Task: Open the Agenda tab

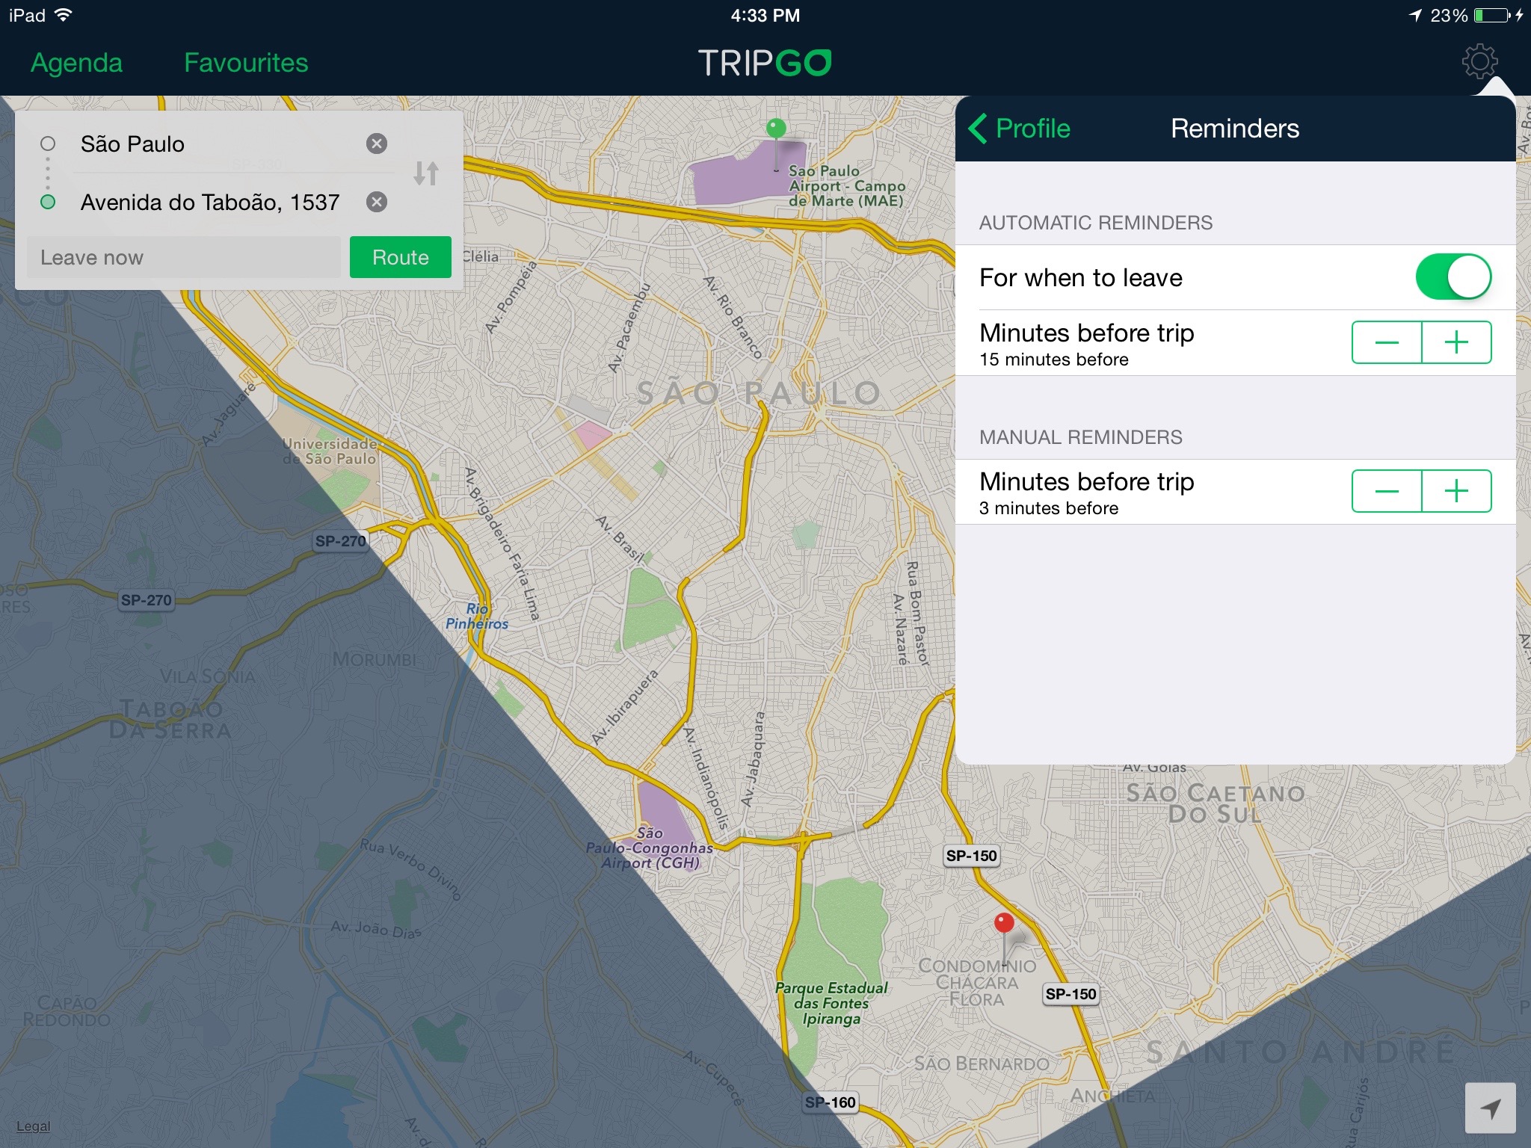Action: [x=76, y=63]
